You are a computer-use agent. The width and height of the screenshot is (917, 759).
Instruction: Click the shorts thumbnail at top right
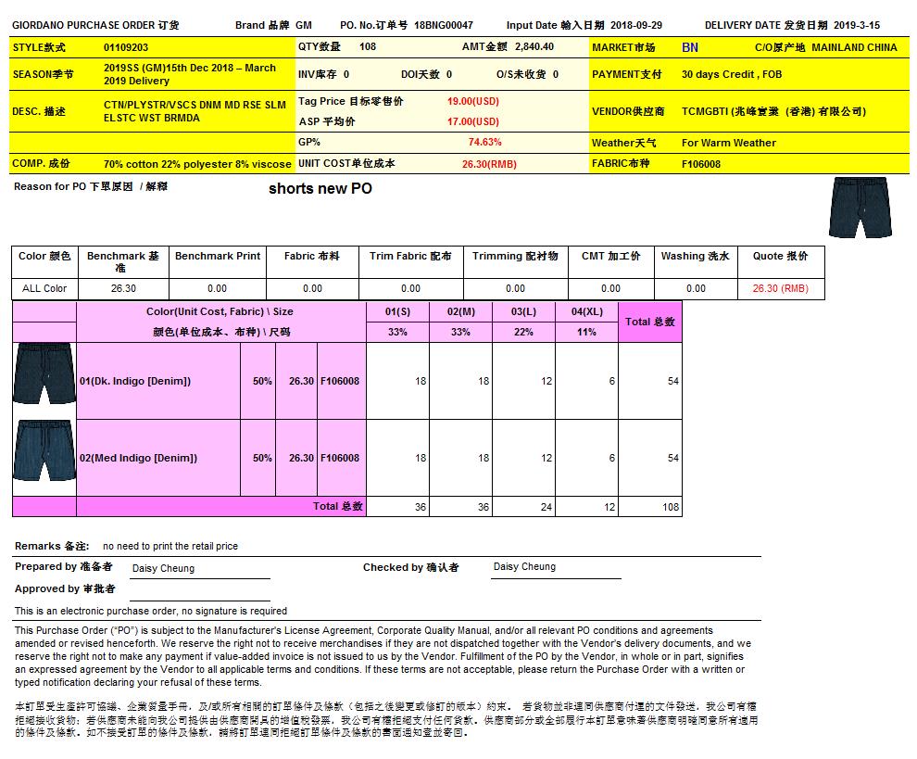coord(860,209)
